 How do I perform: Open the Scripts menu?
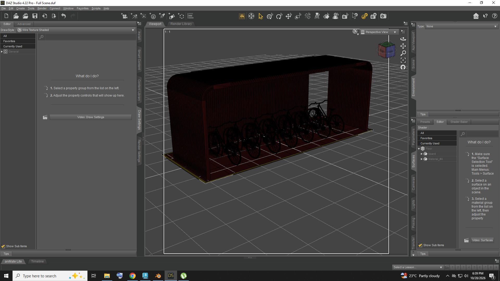pyautogui.click(x=96, y=8)
